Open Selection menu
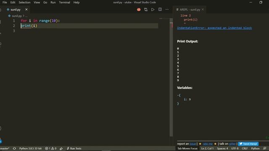 [x=24, y=3]
